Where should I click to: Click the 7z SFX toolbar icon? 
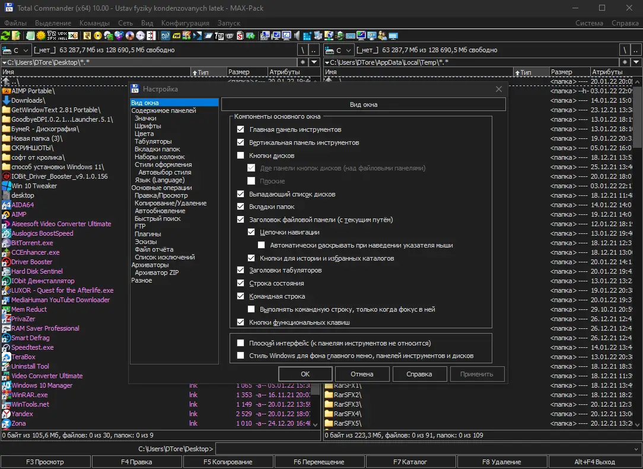[52, 36]
